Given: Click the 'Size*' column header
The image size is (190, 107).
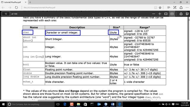Looking at the screenshot, I should point(116,27).
